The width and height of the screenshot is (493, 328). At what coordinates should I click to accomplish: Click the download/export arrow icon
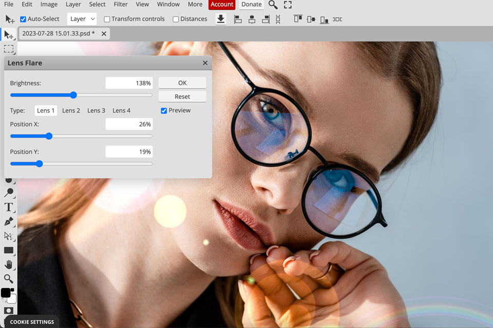[x=221, y=19]
